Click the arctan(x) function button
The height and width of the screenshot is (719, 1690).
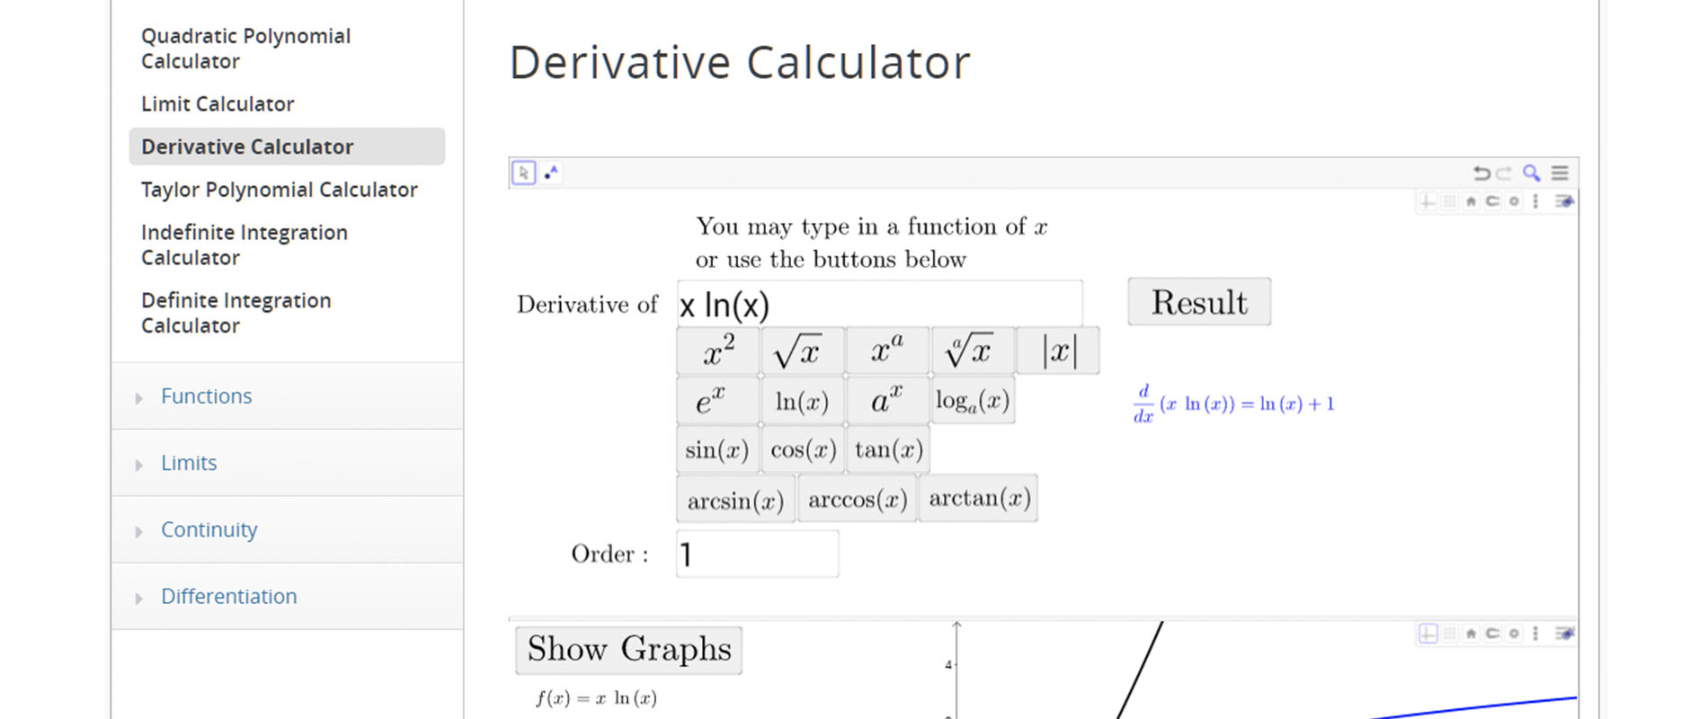point(978,499)
